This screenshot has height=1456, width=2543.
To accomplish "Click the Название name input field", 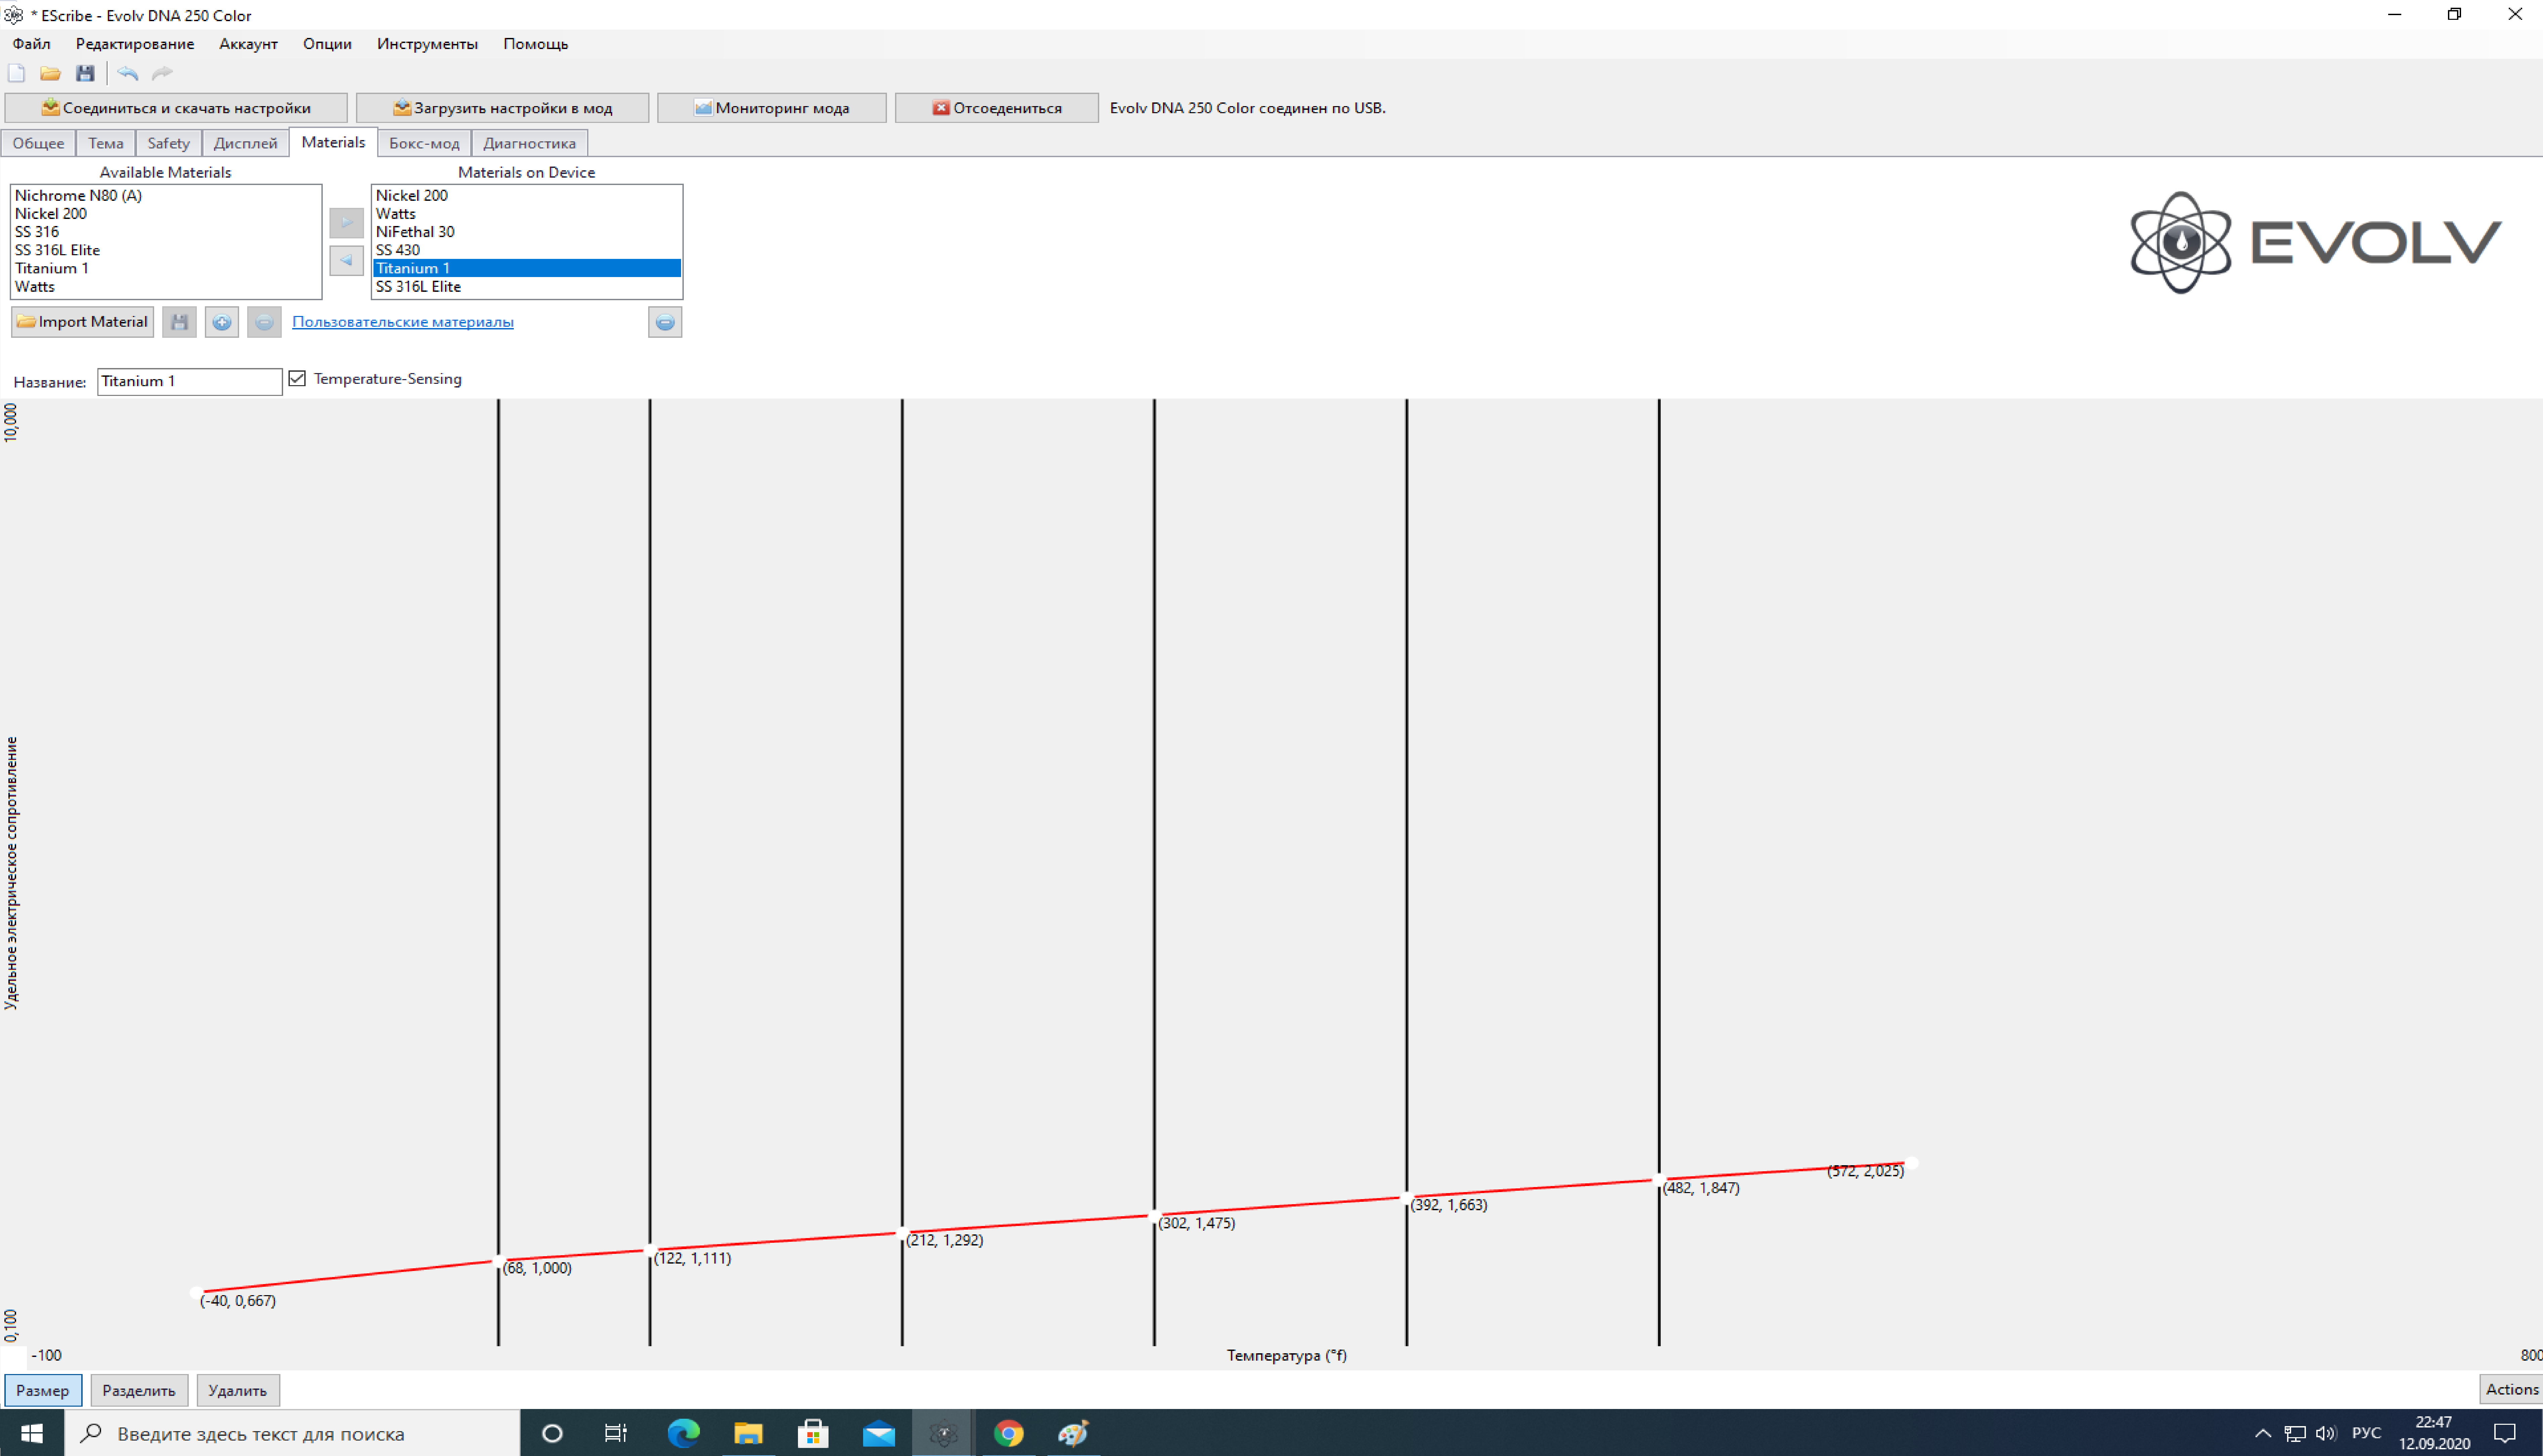I will [189, 381].
